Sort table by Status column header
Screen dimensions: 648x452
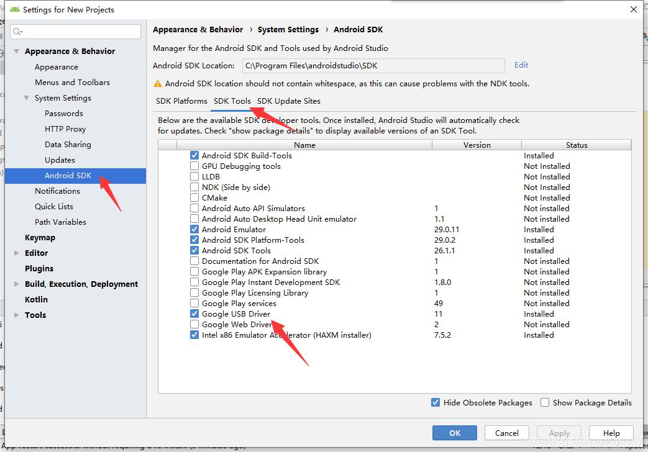click(577, 145)
